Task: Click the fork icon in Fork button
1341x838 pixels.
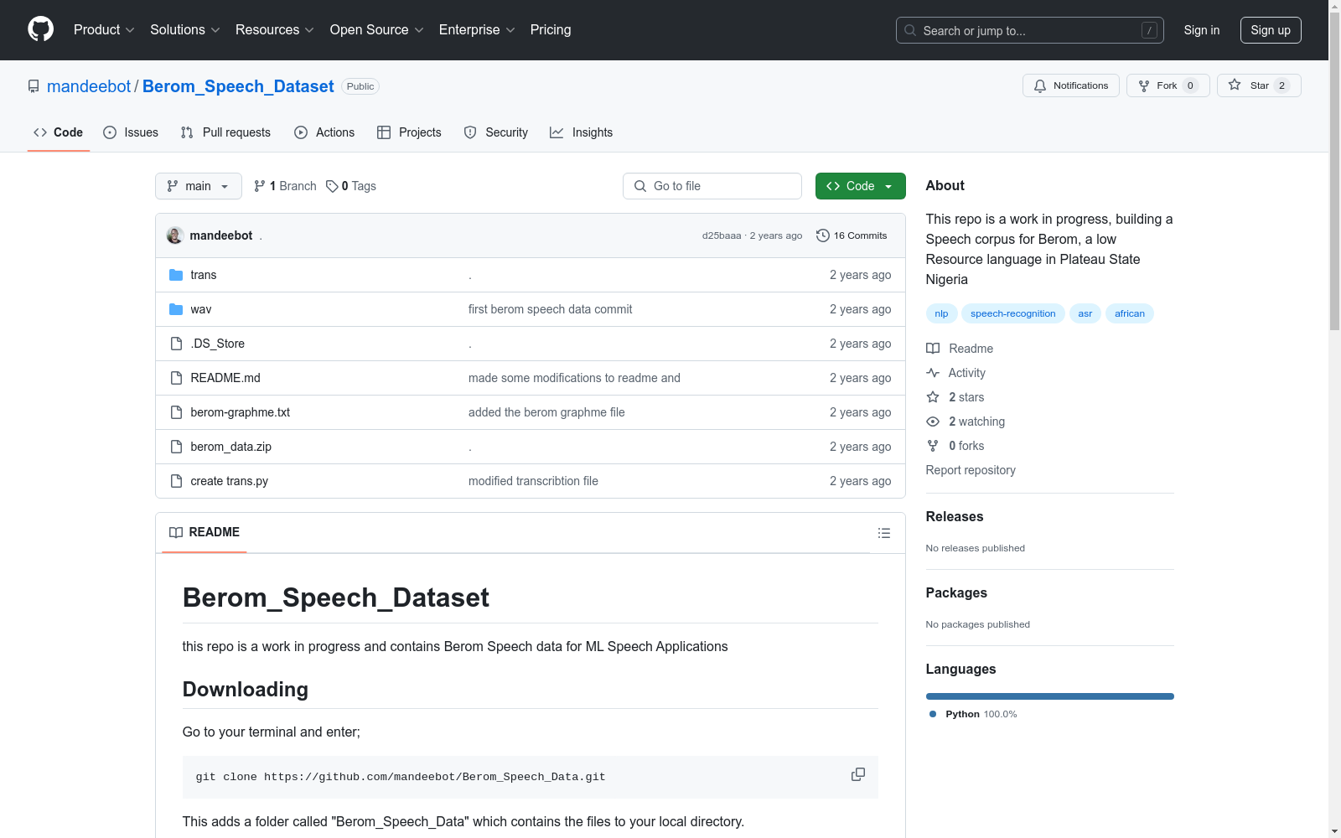Action: point(1144,85)
